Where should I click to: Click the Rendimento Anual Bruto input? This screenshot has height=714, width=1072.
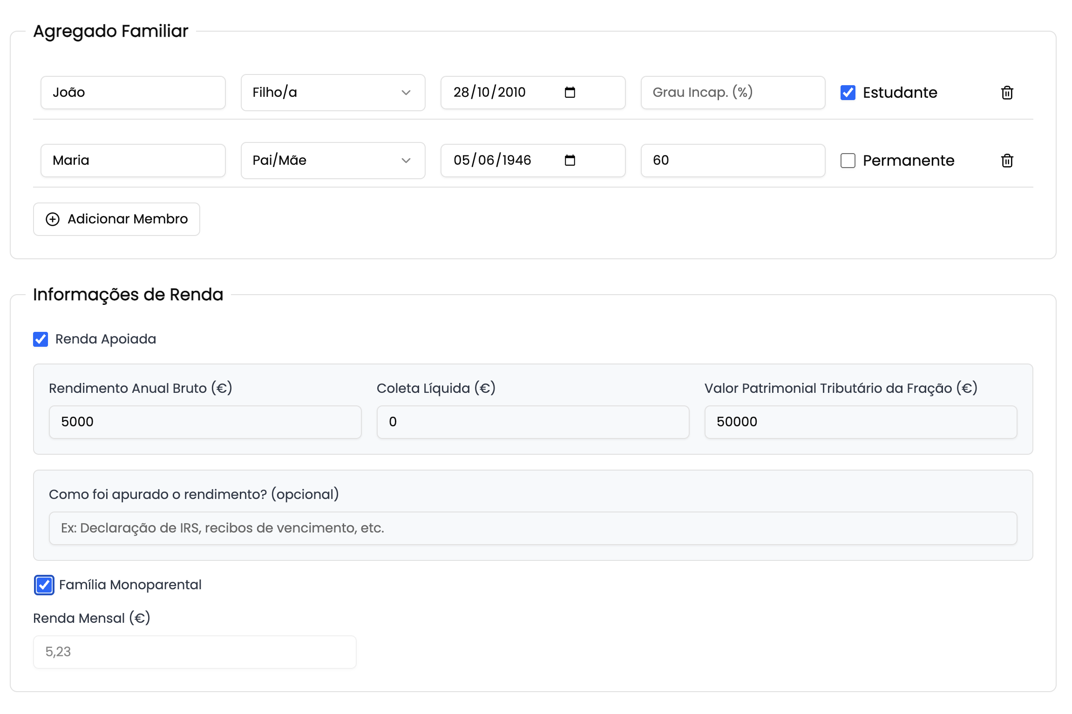tap(205, 422)
